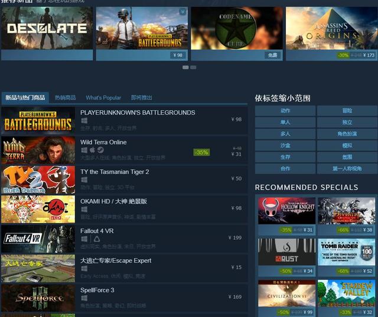Filter by 沙盒 tag
Image resolution: width=378 pixels, height=317 pixels.
[x=285, y=146]
